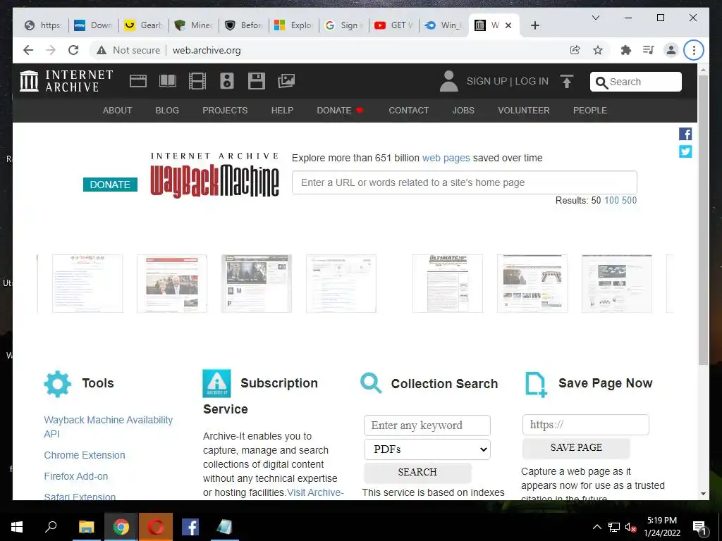This screenshot has width=722, height=541.
Task: Open the PDFs collection dropdown
Action: (x=427, y=449)
